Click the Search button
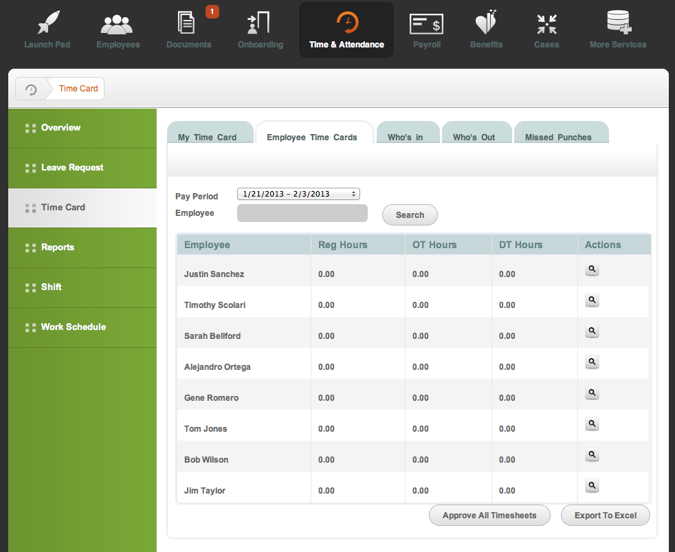The height and width of the screenshot is (552, 675). coord(410,215)
